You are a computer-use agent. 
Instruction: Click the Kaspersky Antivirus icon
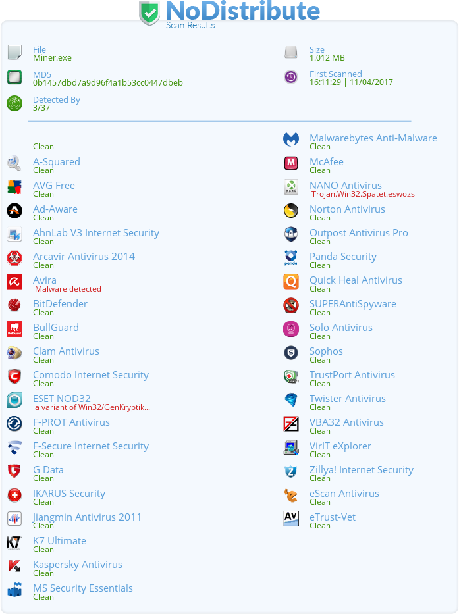[x=14, y=566]
